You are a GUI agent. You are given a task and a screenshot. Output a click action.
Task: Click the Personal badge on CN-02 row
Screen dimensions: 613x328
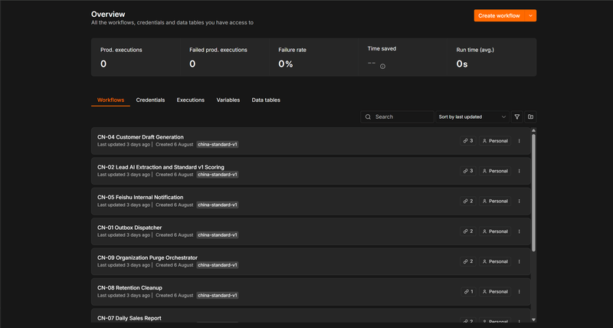(x=495, y=171)
